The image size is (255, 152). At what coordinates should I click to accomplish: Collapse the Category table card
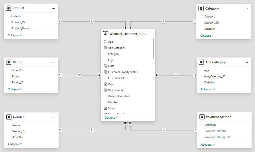point(207,36)
